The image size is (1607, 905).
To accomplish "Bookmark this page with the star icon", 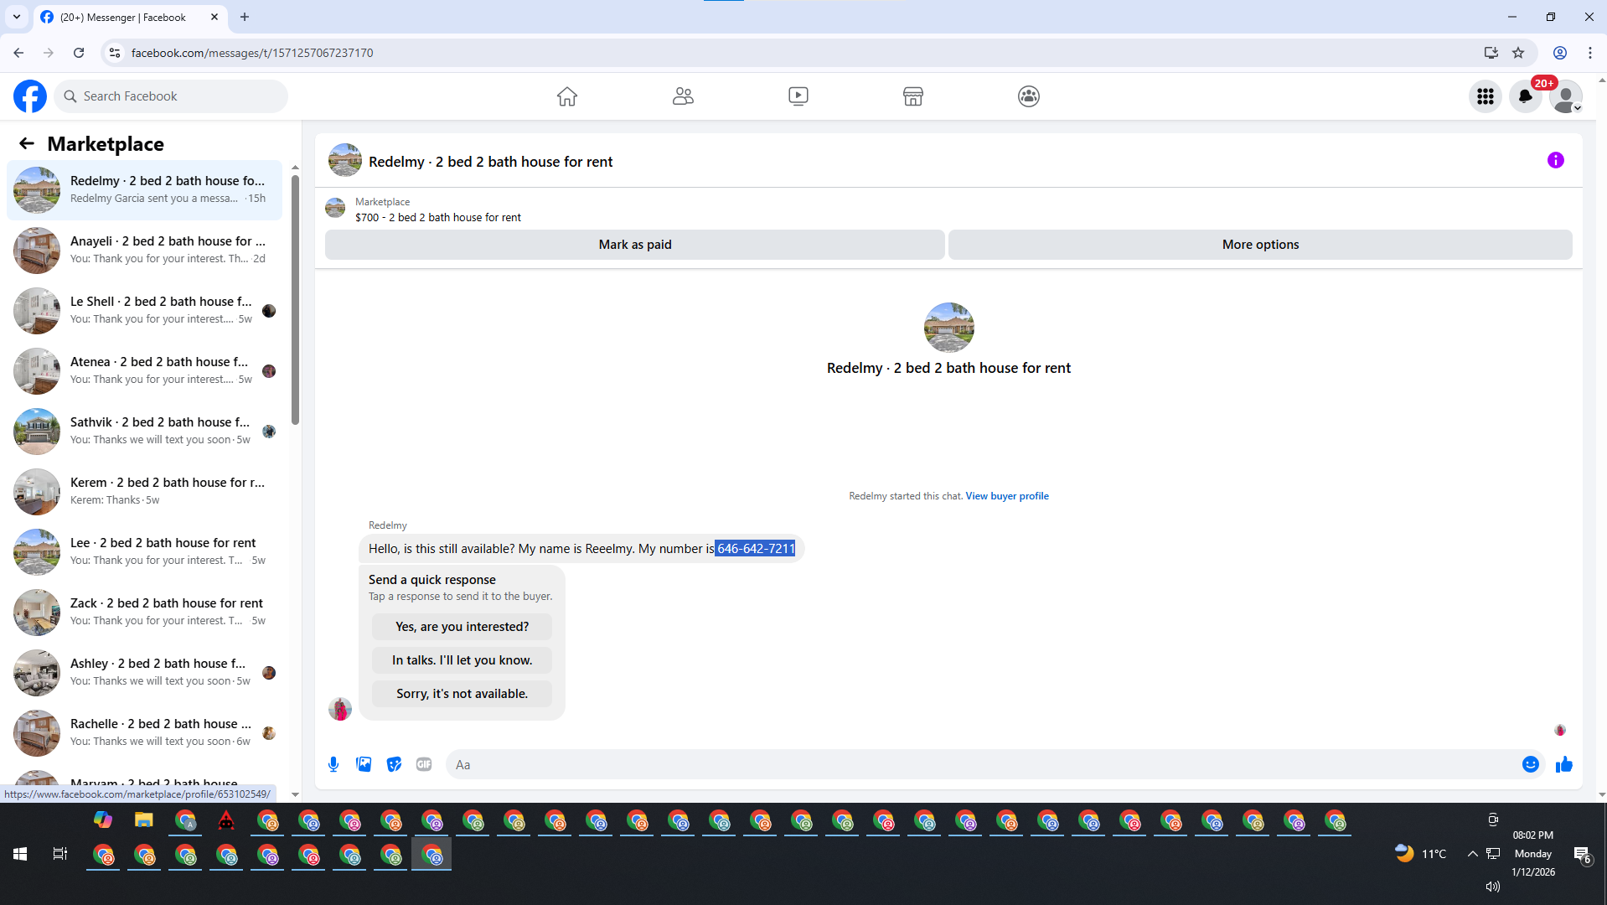I will [1518, 53].
